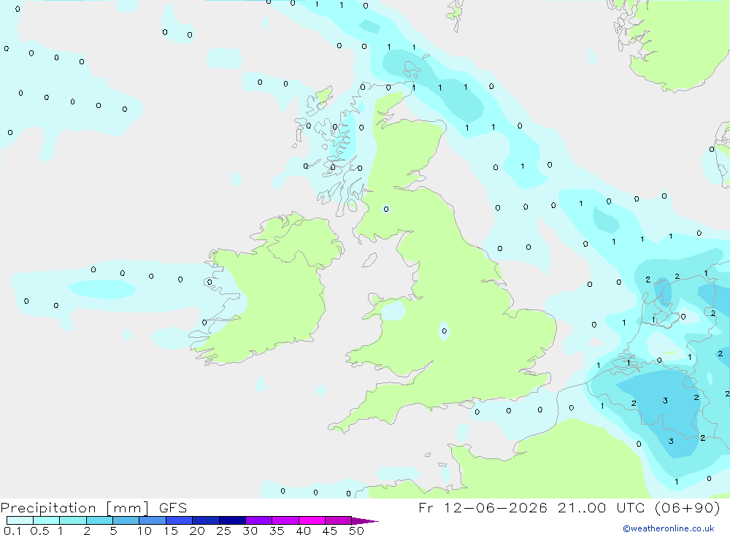
Task: Click the purple arrow tip beyond the 50 mark on the legend
Action: 364,520
